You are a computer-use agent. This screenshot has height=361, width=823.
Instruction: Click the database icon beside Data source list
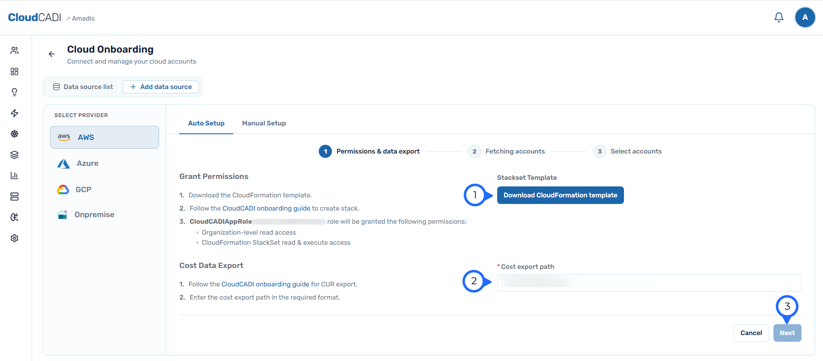(x=57, y=87)
